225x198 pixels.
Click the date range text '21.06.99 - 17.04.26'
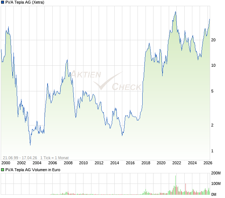20,158
